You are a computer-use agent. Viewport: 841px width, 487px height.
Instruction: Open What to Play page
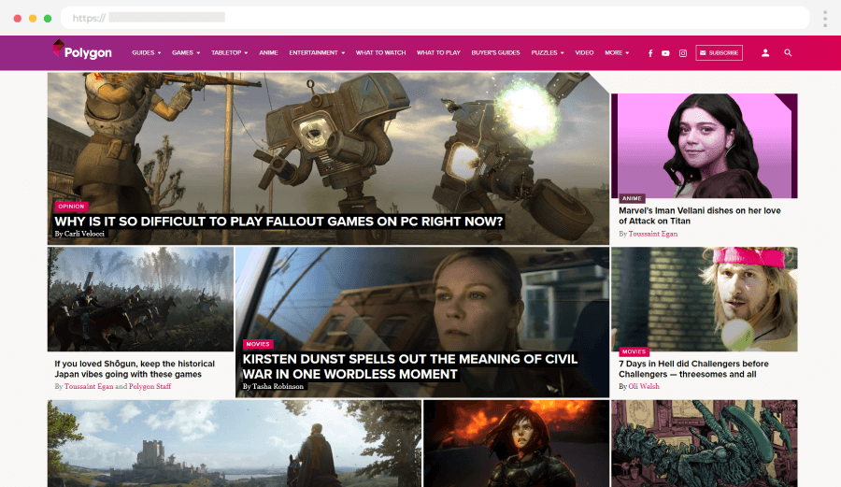click(439, 52)
